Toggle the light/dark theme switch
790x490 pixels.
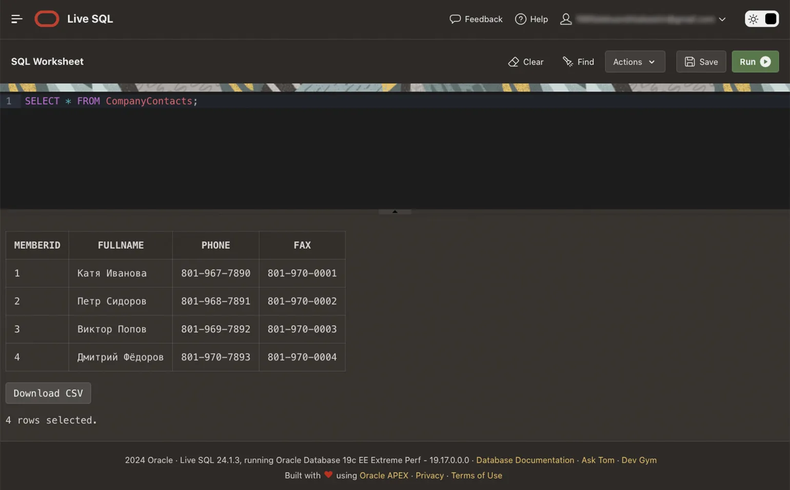[x=761, y=19]
